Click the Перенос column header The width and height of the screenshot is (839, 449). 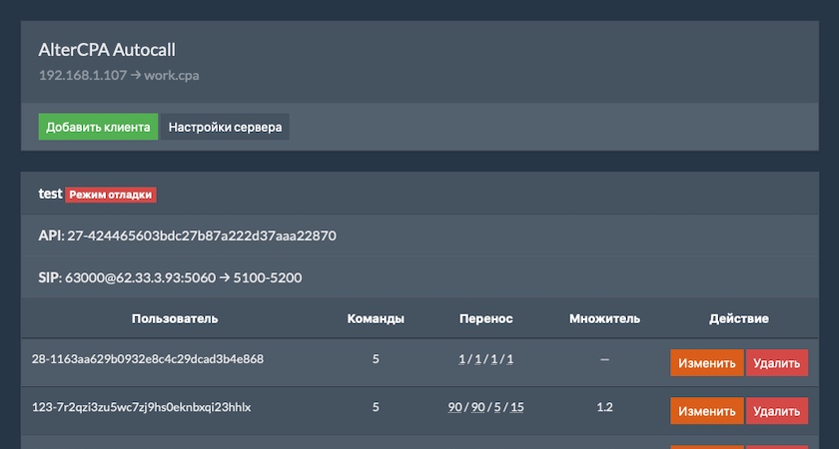point(485,318)
